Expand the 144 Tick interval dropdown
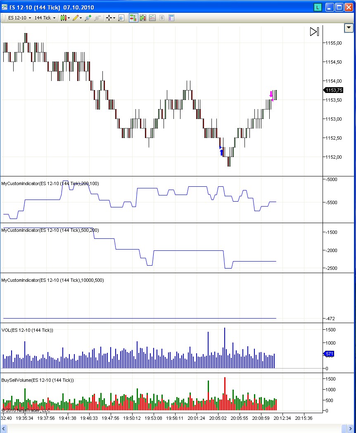The width and height of the screenshot is (356, 433). click(45, 18)
